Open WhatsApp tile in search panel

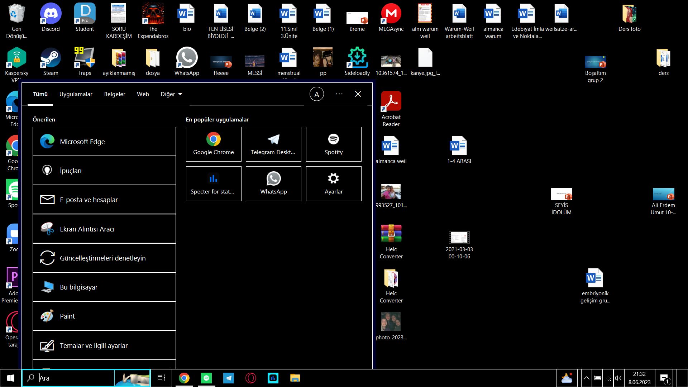(273, 183)
